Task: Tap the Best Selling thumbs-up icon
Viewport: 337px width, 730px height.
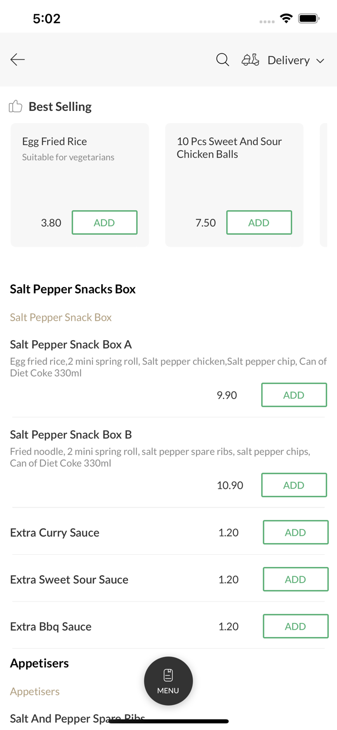Action: (x=16, y=106)
